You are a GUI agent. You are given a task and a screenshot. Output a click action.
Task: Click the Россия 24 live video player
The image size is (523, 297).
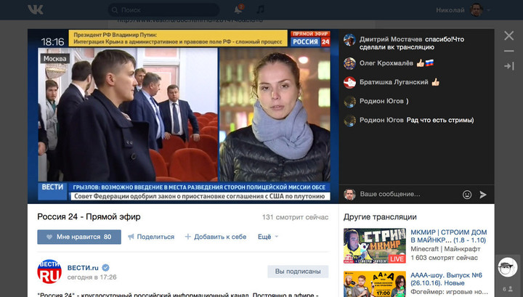[x=183, y=116]
